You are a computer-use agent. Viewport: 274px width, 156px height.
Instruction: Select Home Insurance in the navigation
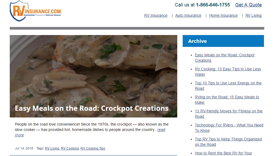pos(223,15)
